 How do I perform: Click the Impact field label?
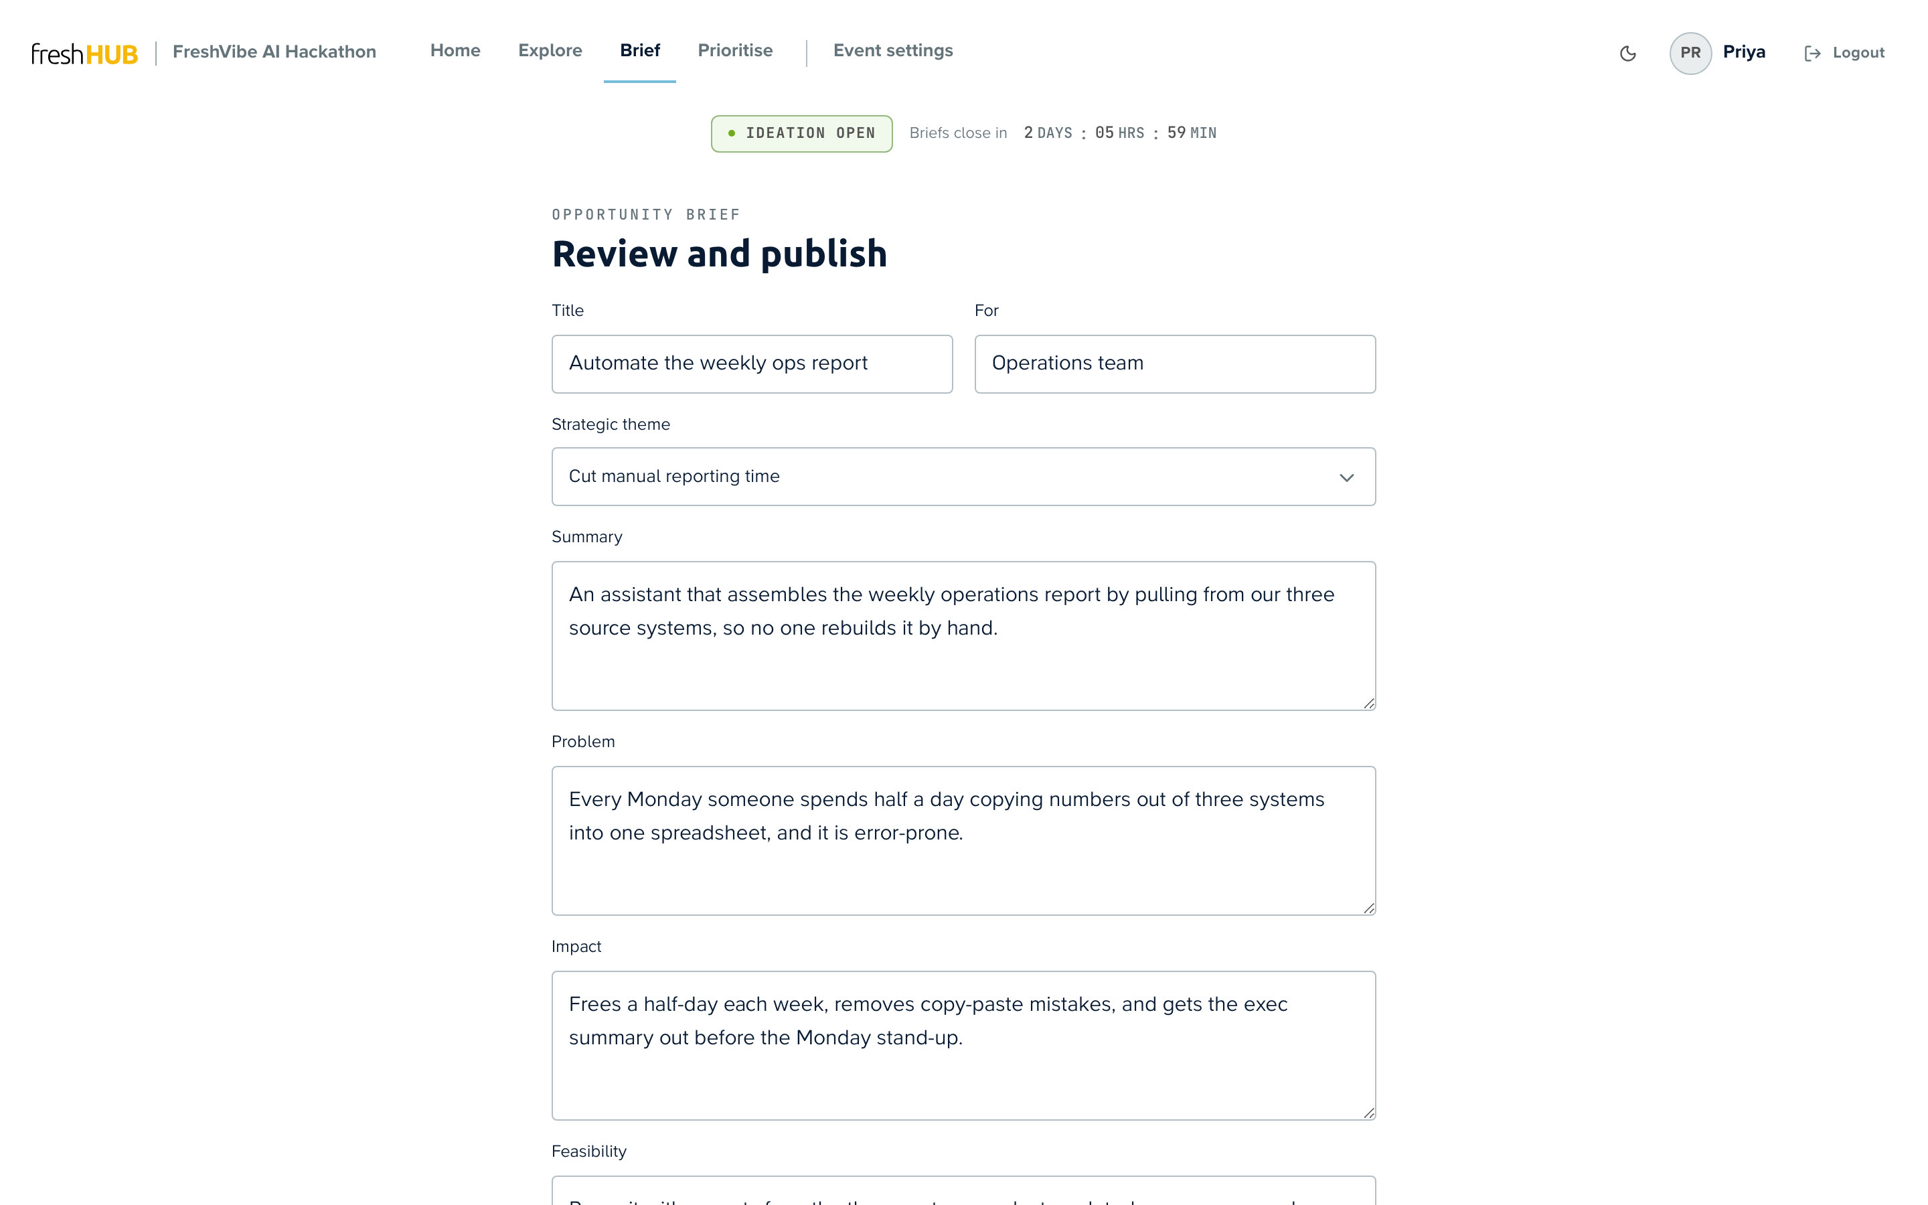[576, 946]
